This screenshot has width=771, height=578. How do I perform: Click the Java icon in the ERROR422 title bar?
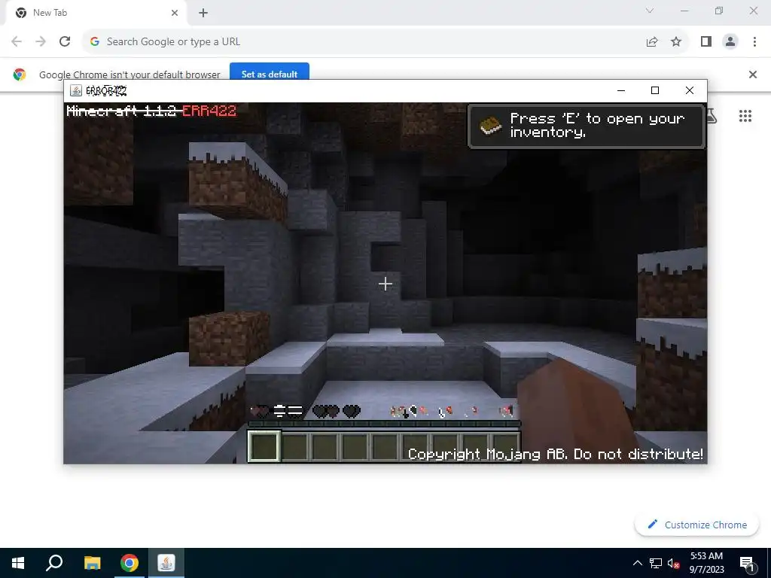[x=76, y=90]
